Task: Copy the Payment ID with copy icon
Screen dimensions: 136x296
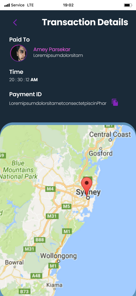Action: (x=115, y=102)
